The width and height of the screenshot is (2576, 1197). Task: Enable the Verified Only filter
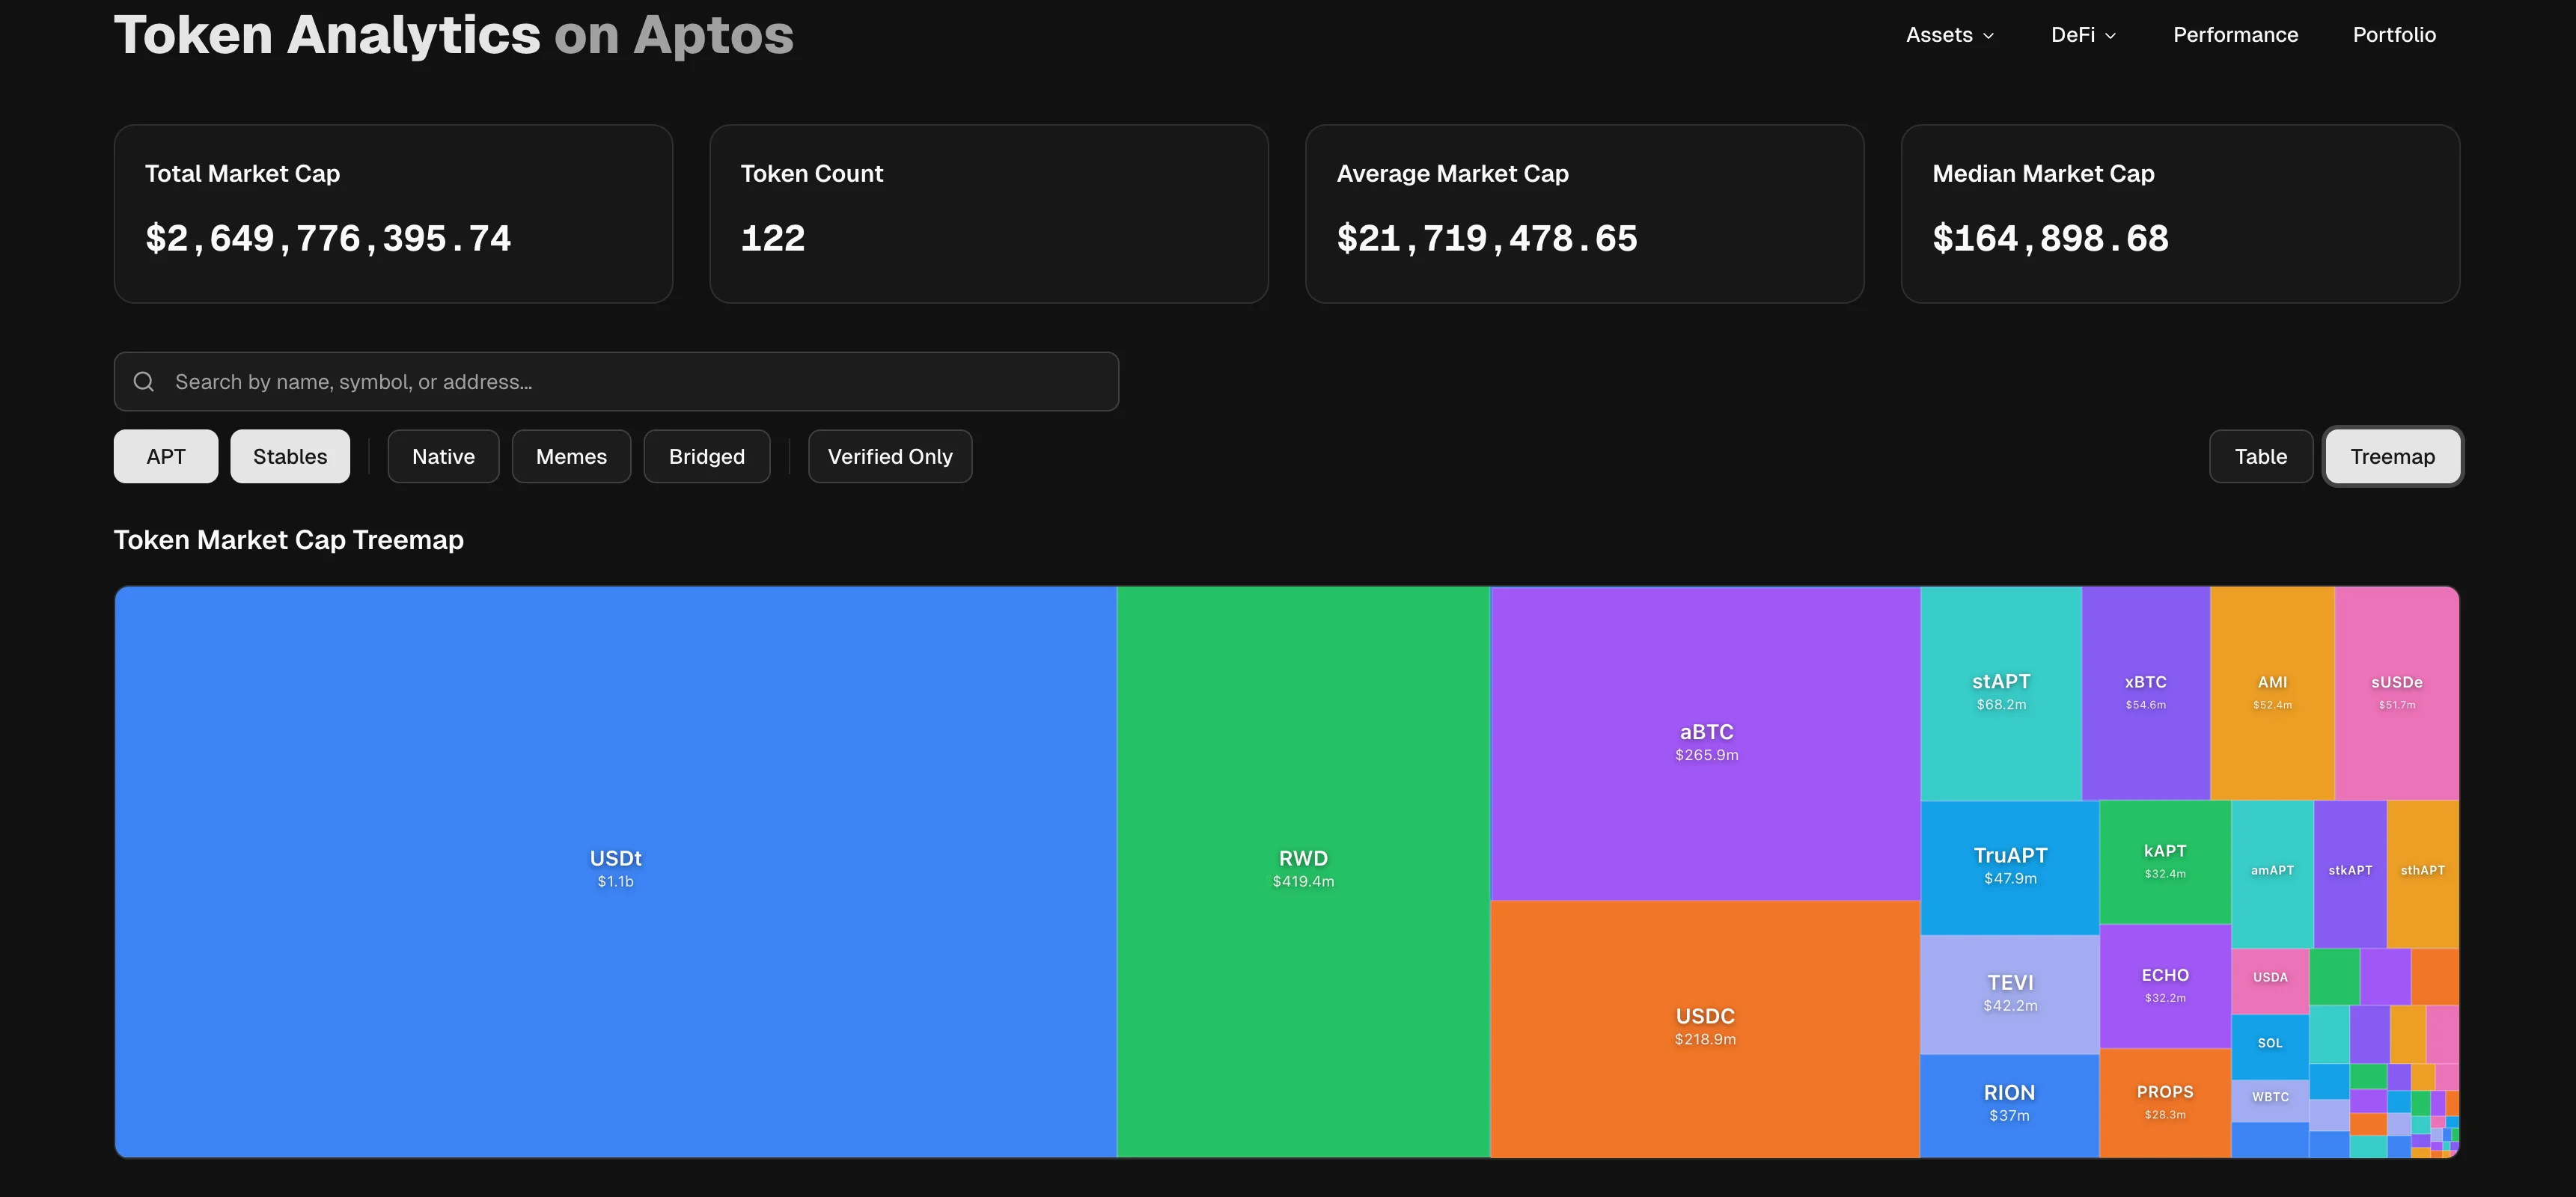(890, 456)
